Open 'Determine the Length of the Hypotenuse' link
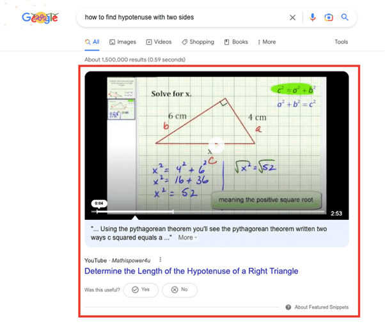Image resolution: width=385 pixels, height=324 pixels. 191,271
